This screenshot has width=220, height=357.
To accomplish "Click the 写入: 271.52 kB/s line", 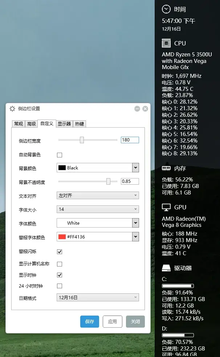I will [x=183, y=318].
